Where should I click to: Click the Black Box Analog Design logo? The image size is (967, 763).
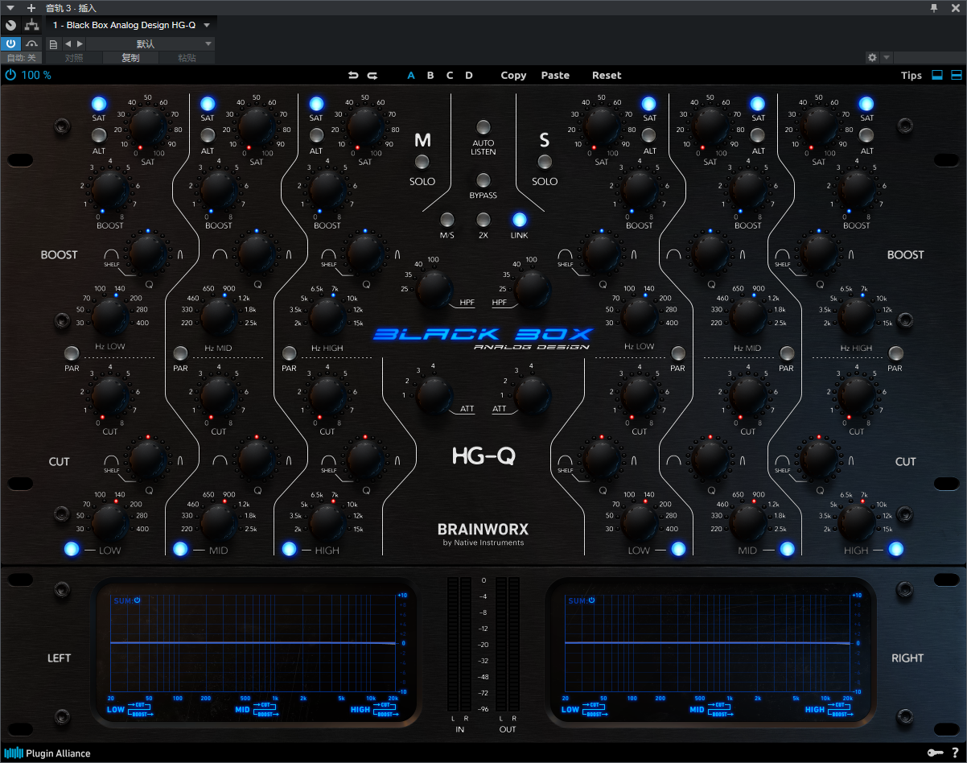483,337
